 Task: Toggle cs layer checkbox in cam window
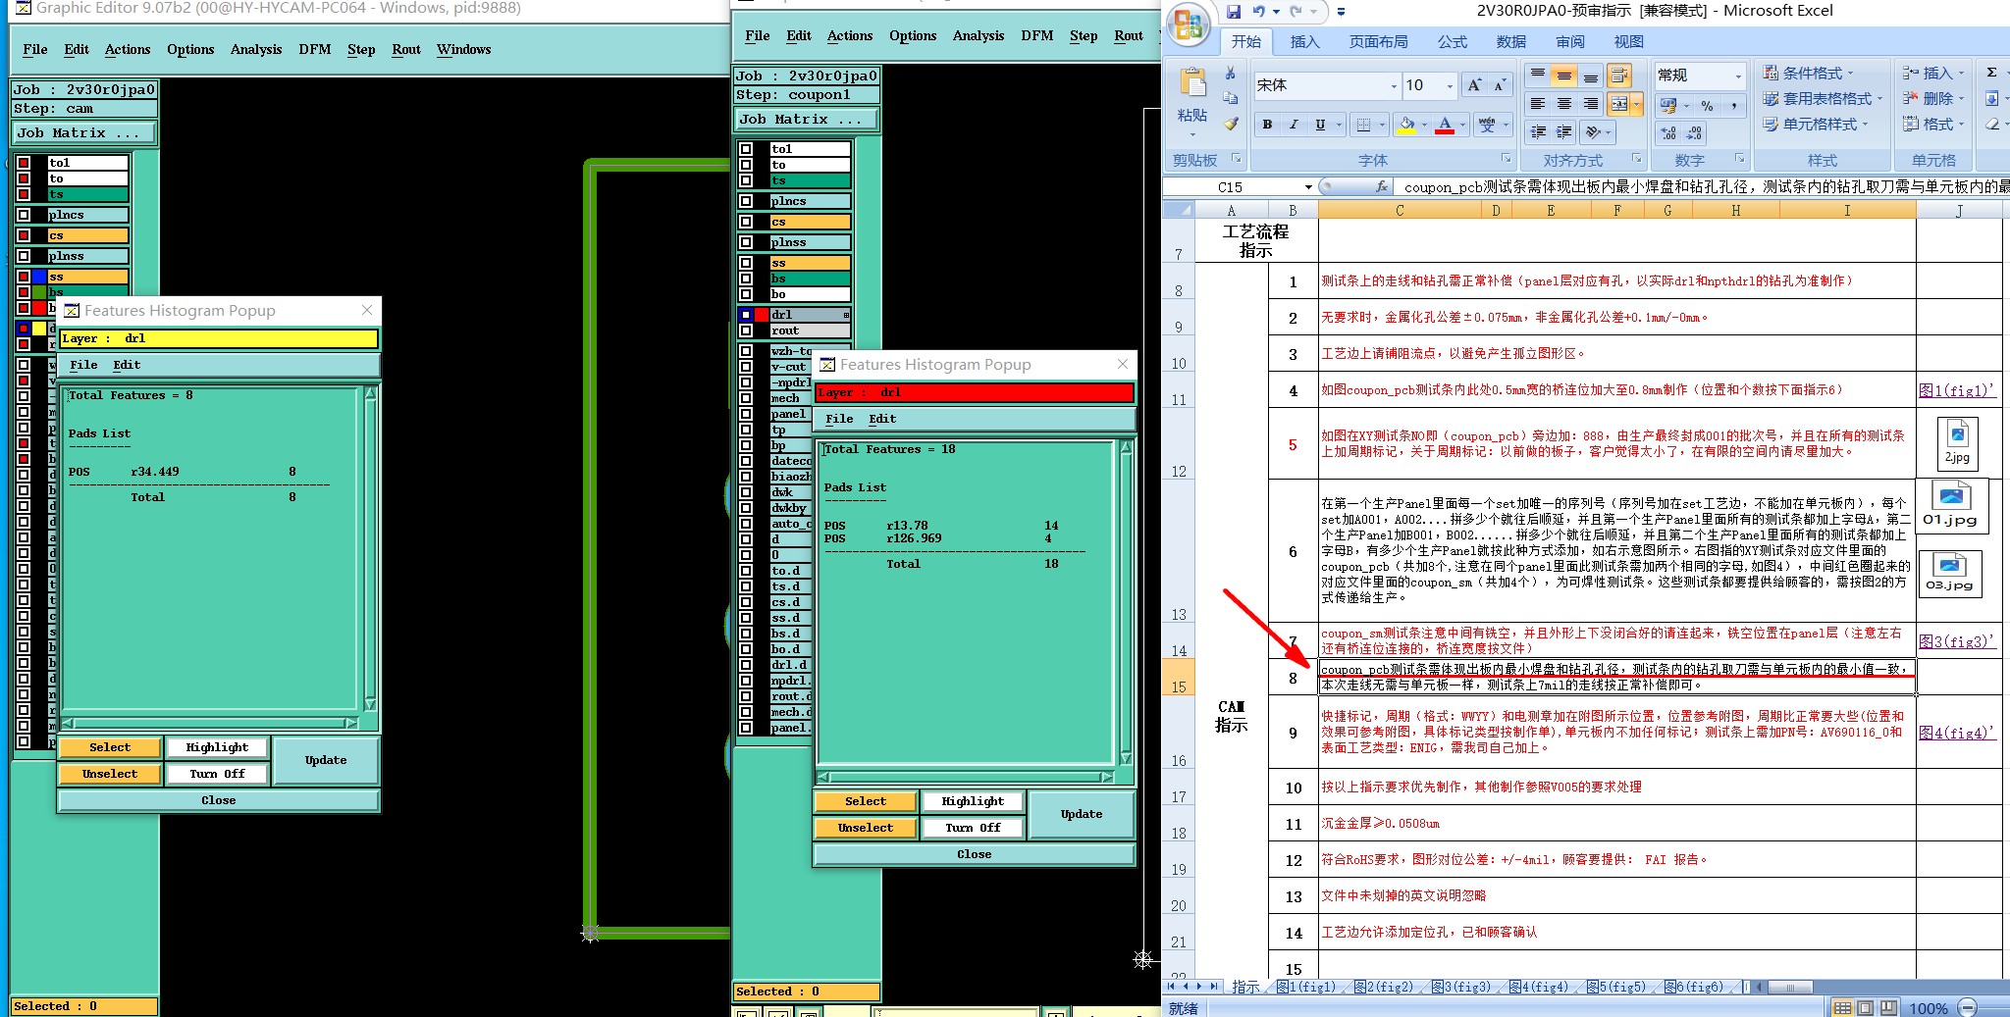(x=24, y=235)
